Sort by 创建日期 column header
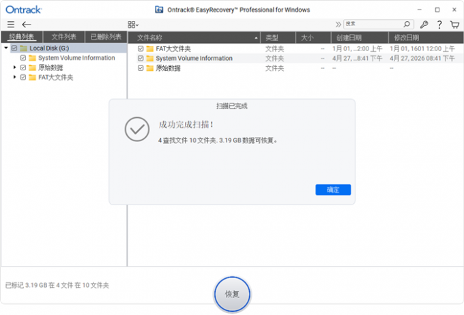The width and height of the screenshot is (464, 315). 360,37
